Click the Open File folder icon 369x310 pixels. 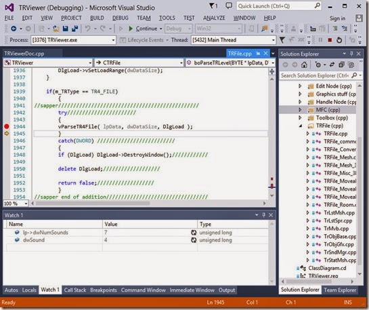(56, 28)
